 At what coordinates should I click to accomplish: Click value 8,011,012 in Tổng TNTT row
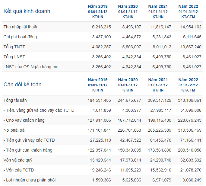pos(162,47)
